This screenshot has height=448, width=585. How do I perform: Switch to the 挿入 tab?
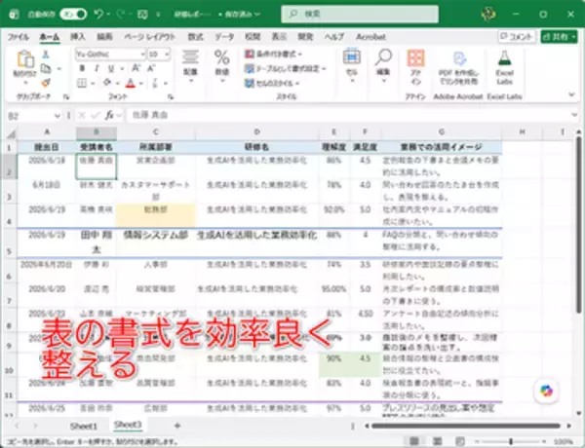tap(78, 37)
